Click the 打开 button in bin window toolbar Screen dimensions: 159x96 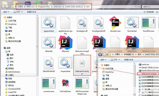17,12
